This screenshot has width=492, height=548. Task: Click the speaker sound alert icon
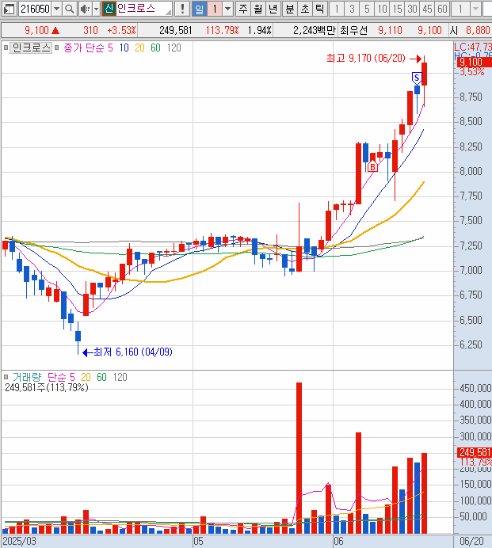point(84,9)
